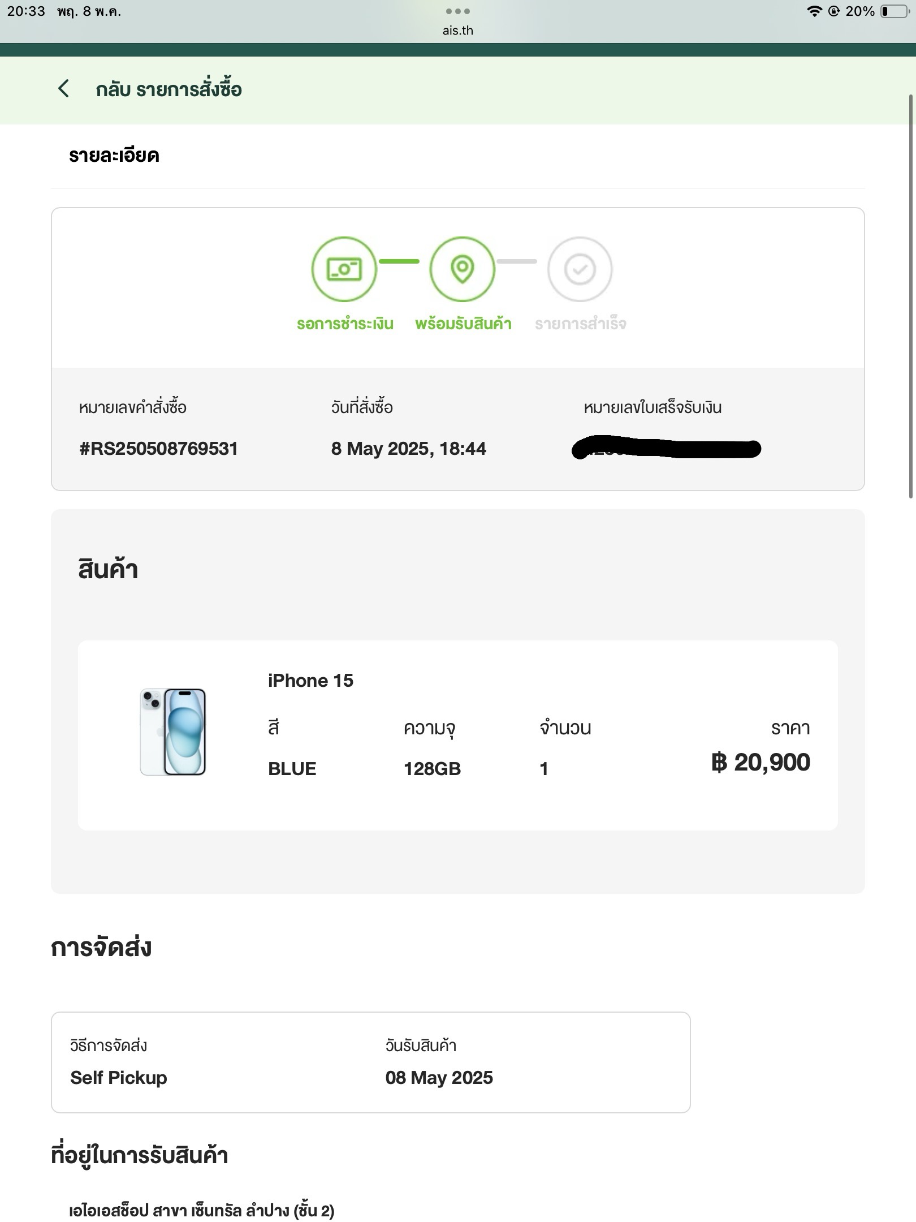Click the blue iPhone 15 product thumbnail
The image size is (916, 1222).
[173, 732]
